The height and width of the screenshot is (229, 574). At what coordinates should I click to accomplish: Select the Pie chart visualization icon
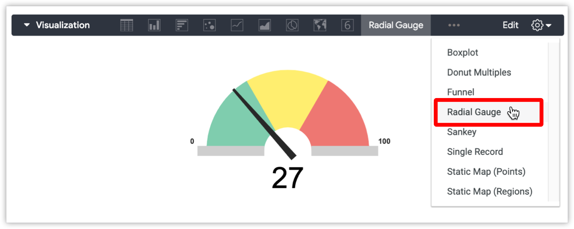click(x=292, y=25)
